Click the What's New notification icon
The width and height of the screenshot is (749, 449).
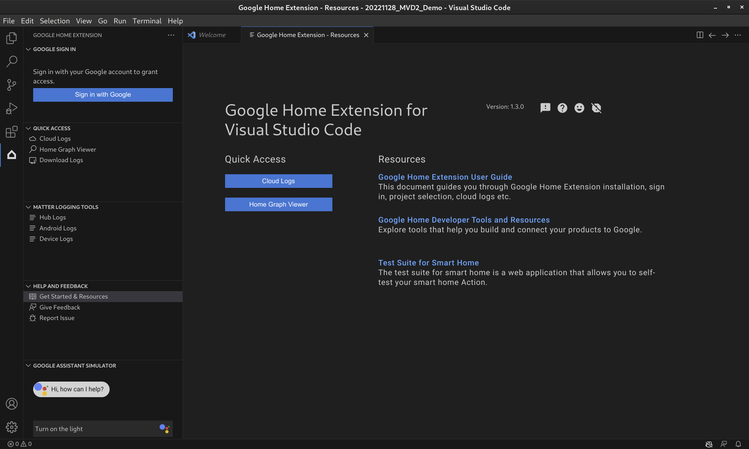point(545,108)
